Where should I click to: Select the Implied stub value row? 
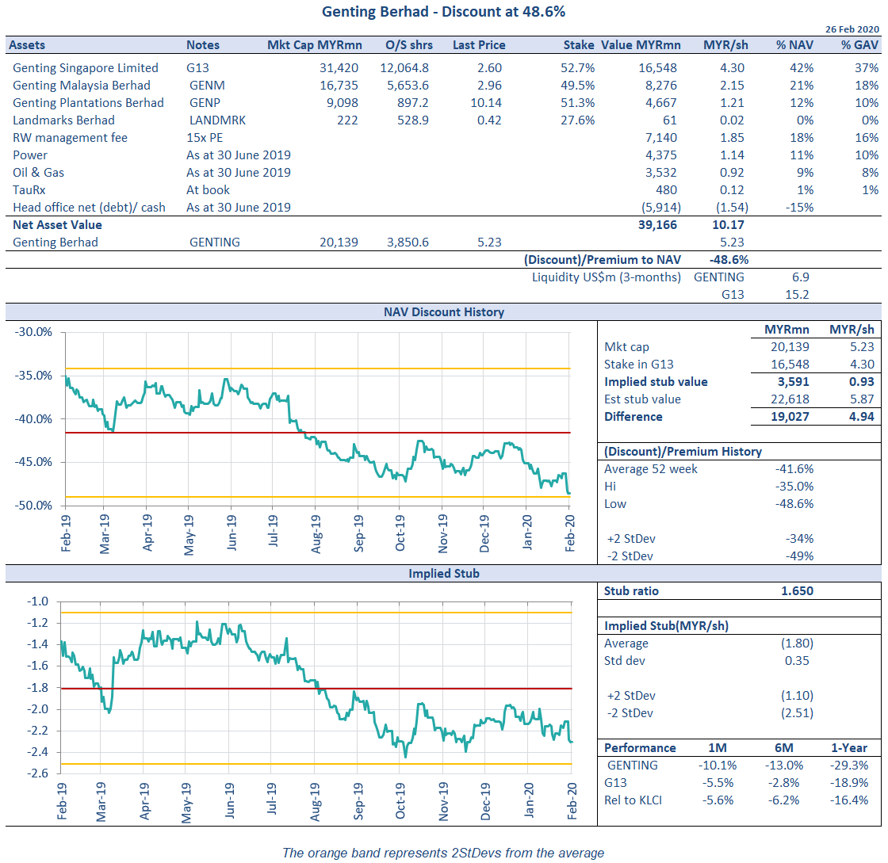(x=655, y=381)
